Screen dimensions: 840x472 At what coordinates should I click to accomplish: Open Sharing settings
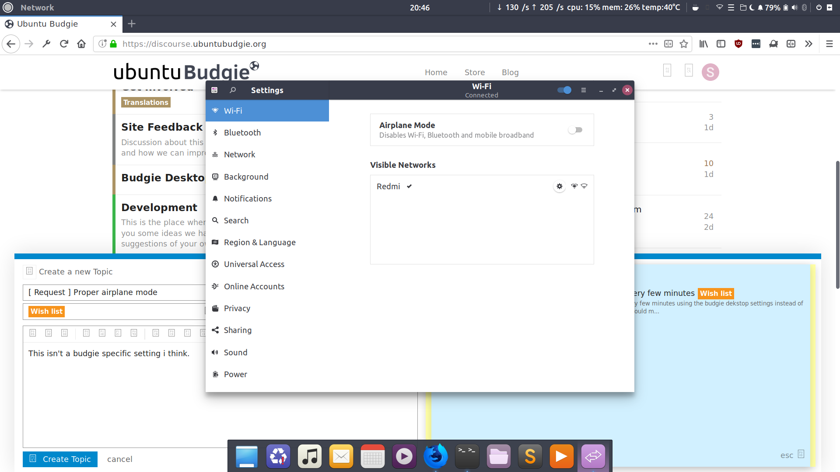point(267,330)
